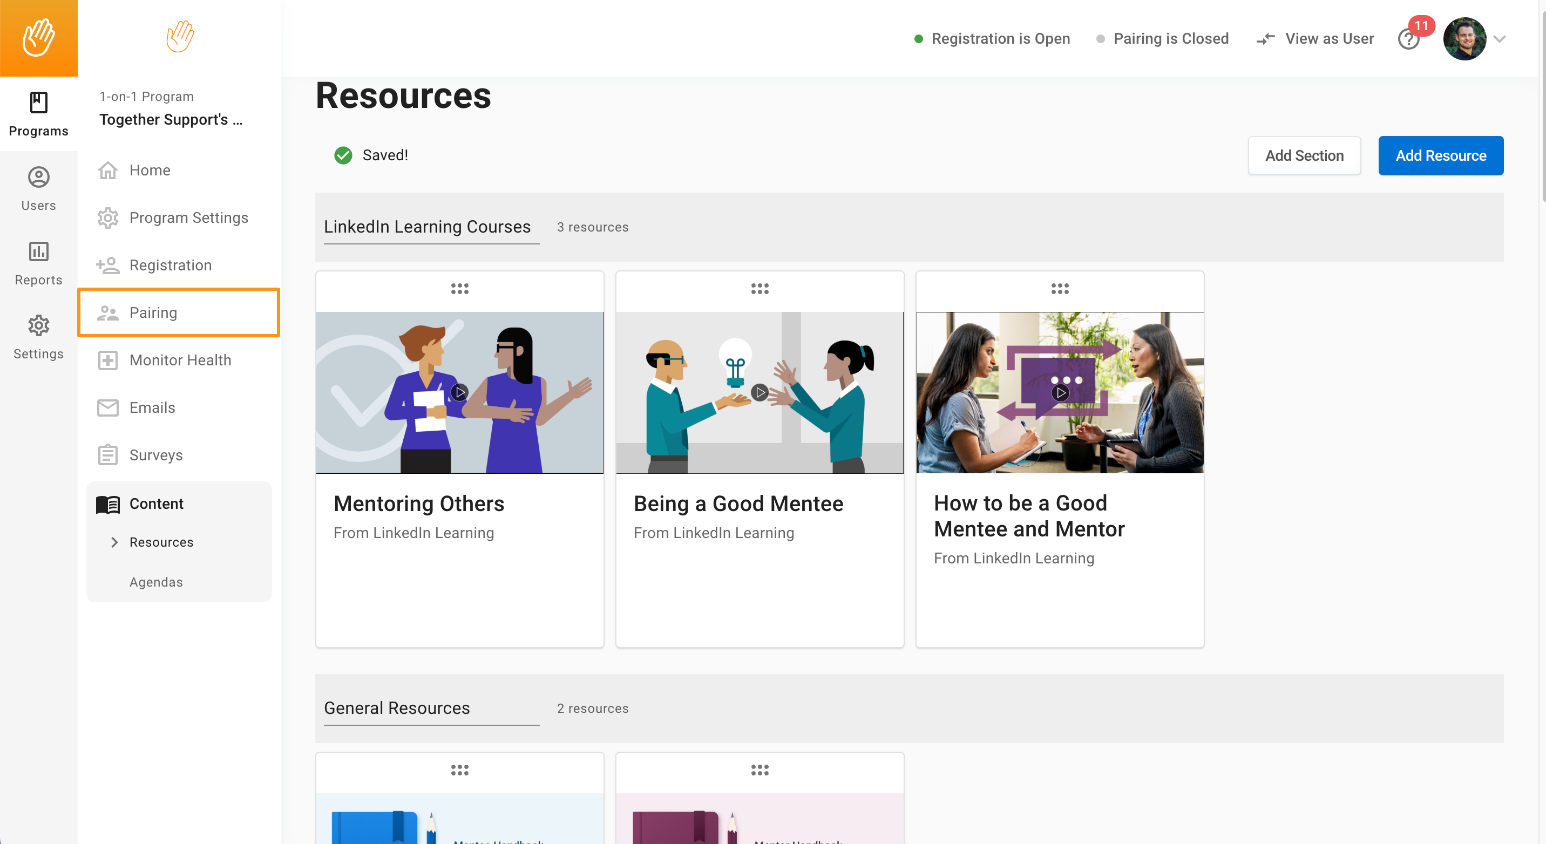Open the Mentor Handbook thumbnail
Screen dimensions: 1546x844
point(760,819)
